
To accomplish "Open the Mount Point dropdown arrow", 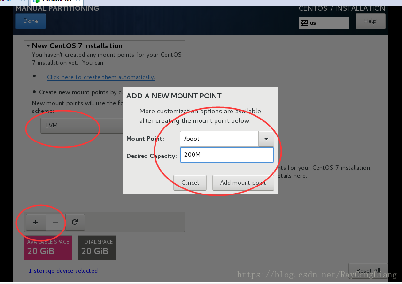I will [266, 139].
